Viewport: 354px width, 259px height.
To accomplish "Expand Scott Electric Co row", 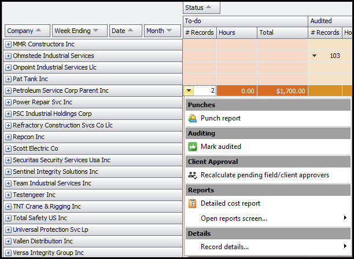I will [8, 148].
